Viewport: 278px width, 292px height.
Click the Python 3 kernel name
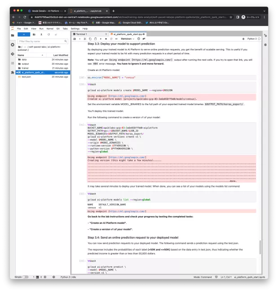[x=252, y=39]
